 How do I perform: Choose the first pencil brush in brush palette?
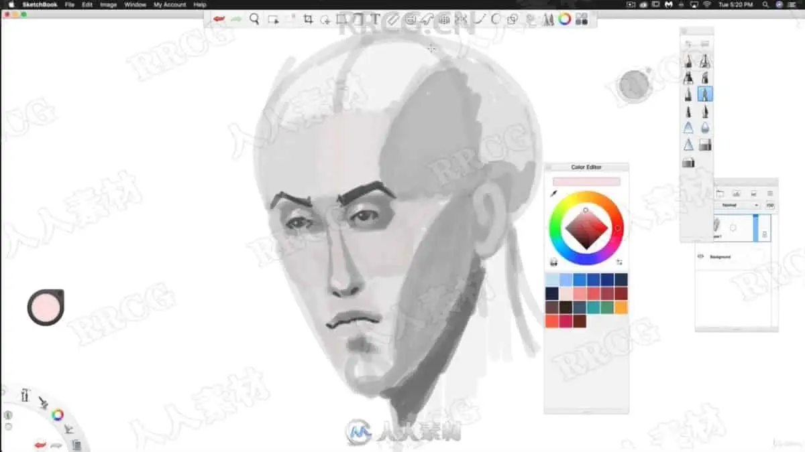tap(688, 61)
